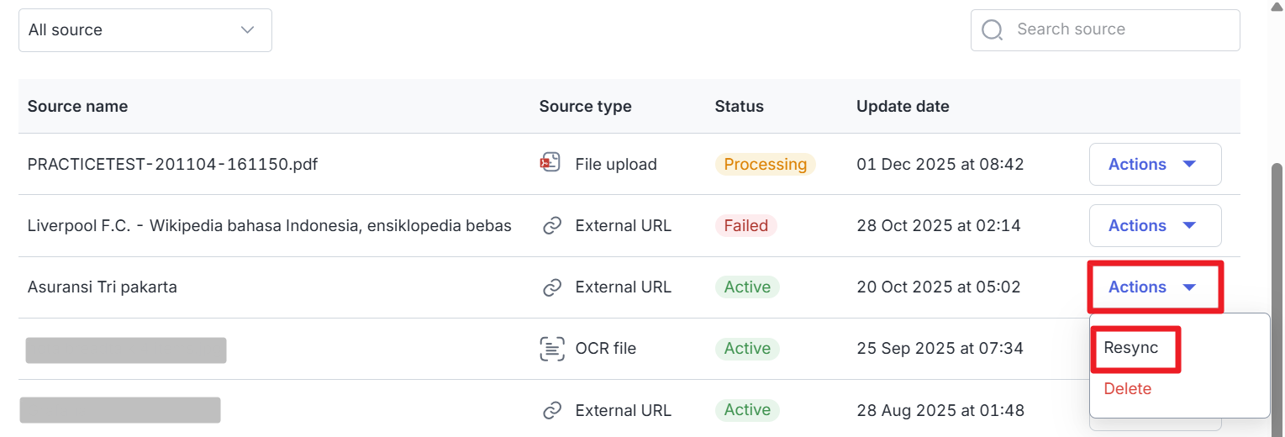
Task: Click the Processing status badge
Action: (x=765, y=165)
